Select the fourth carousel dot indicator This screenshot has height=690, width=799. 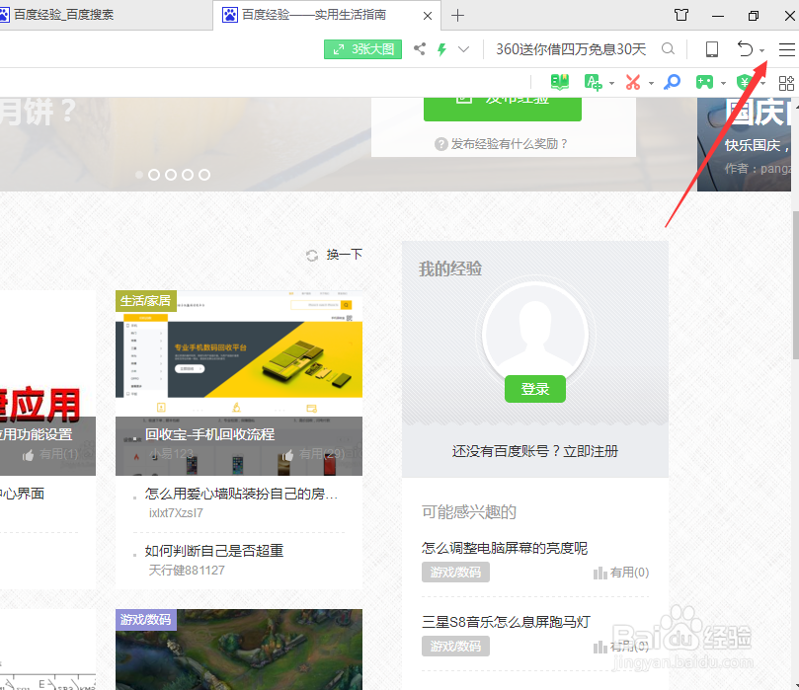pos(188,175)
